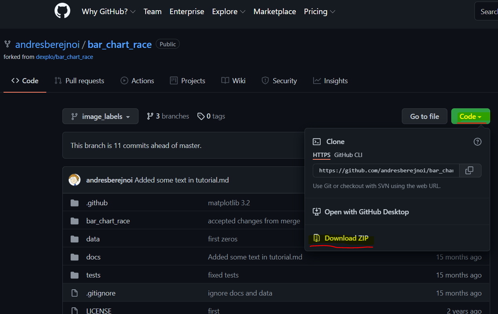The image size is (498, 314).
Task: Click the folder icon for docs
Action: point(75,257)
